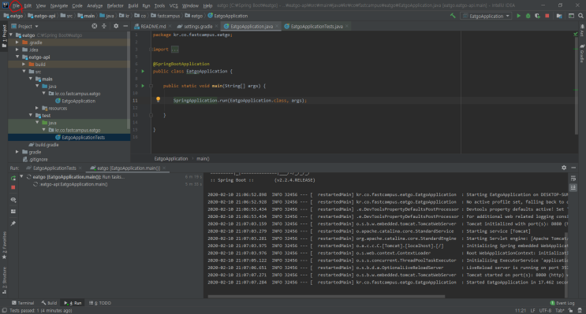This screenshot has width=586, height=314.
Task: Open the File menu
Action: 16,6
